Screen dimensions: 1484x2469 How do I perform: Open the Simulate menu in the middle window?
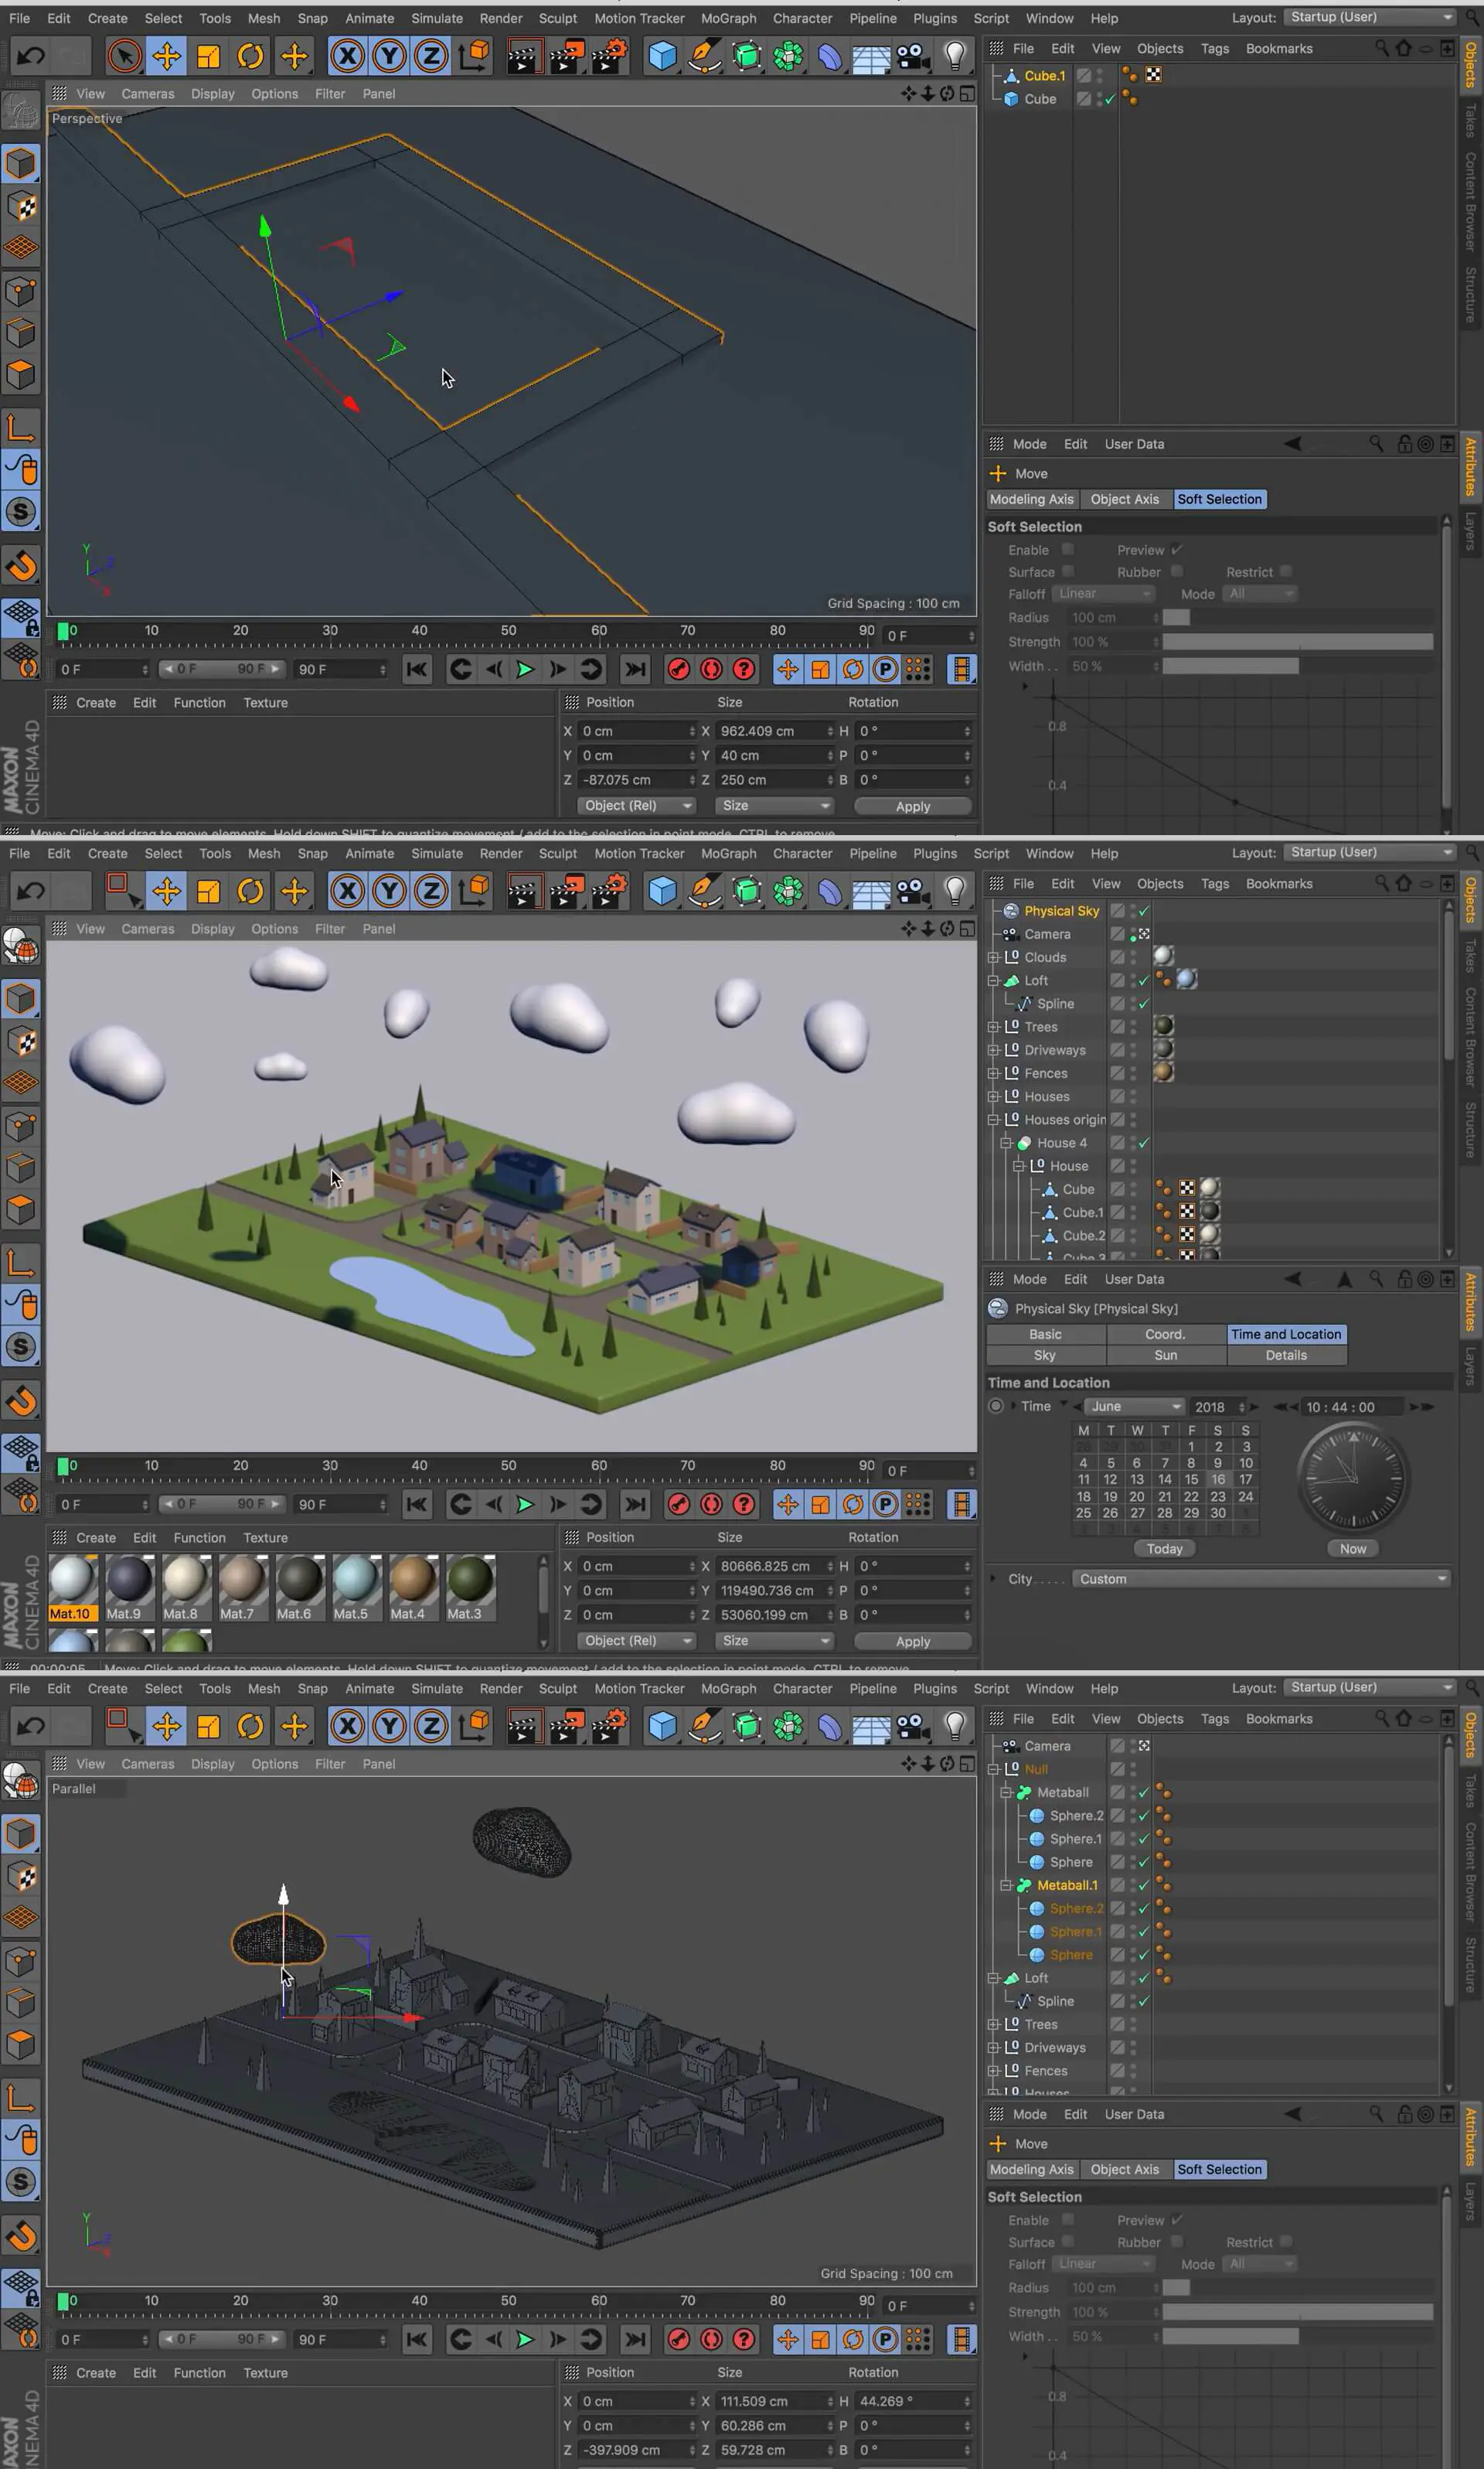[x=437, y=854]
